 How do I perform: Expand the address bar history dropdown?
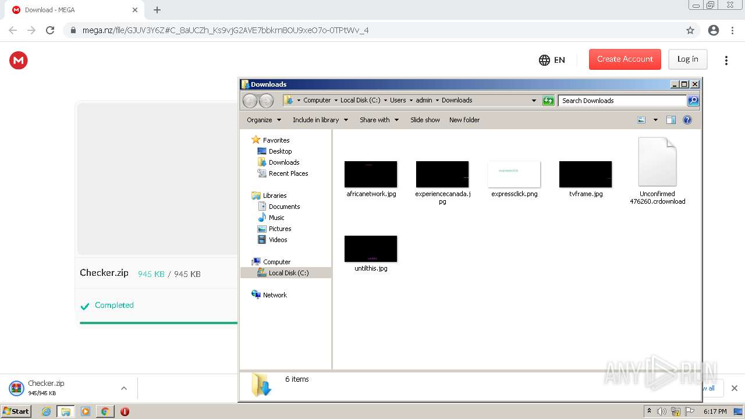534,101
